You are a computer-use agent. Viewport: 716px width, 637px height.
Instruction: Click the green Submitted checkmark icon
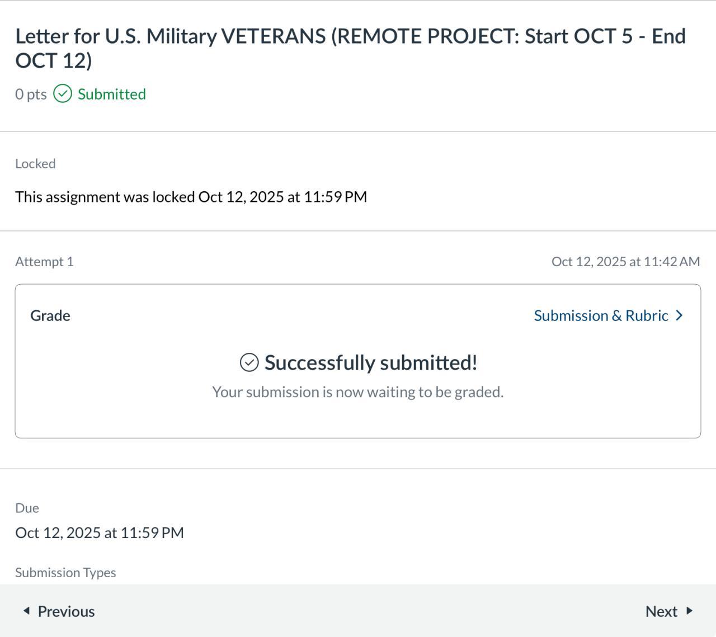[63, 94]
